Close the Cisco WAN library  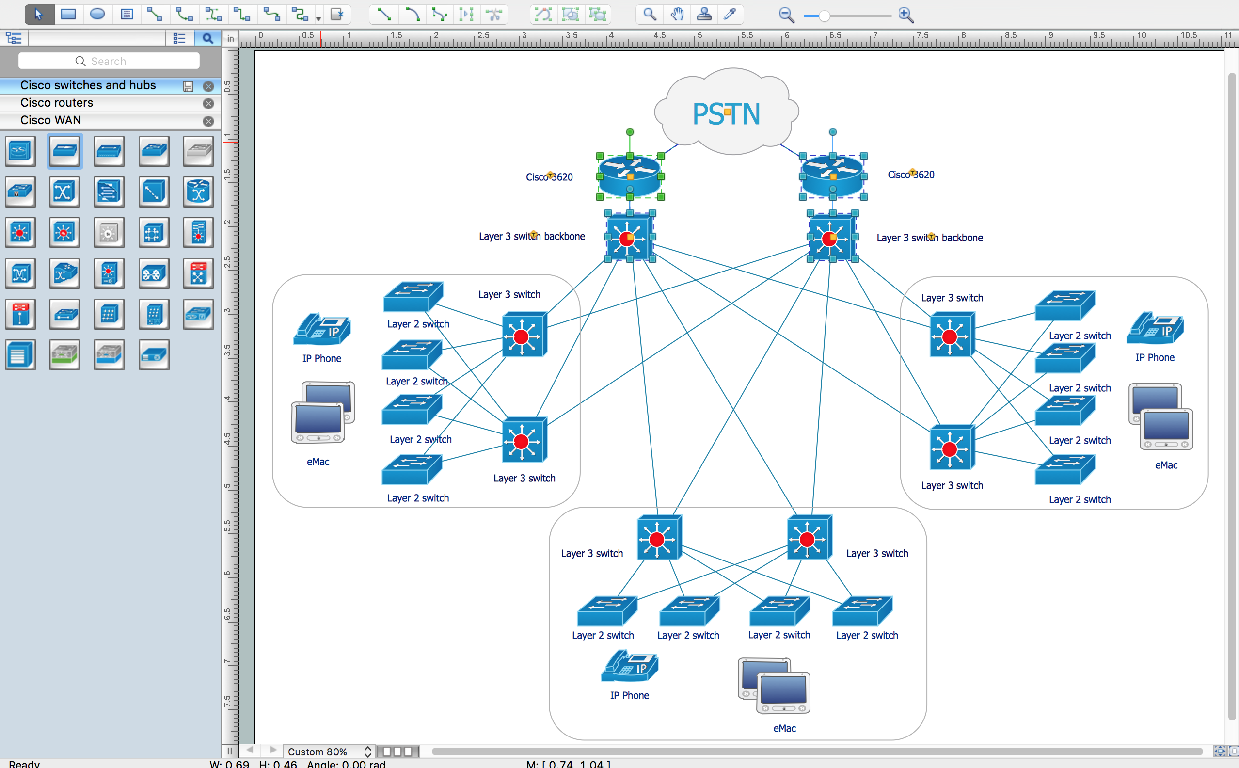point(208,121)
